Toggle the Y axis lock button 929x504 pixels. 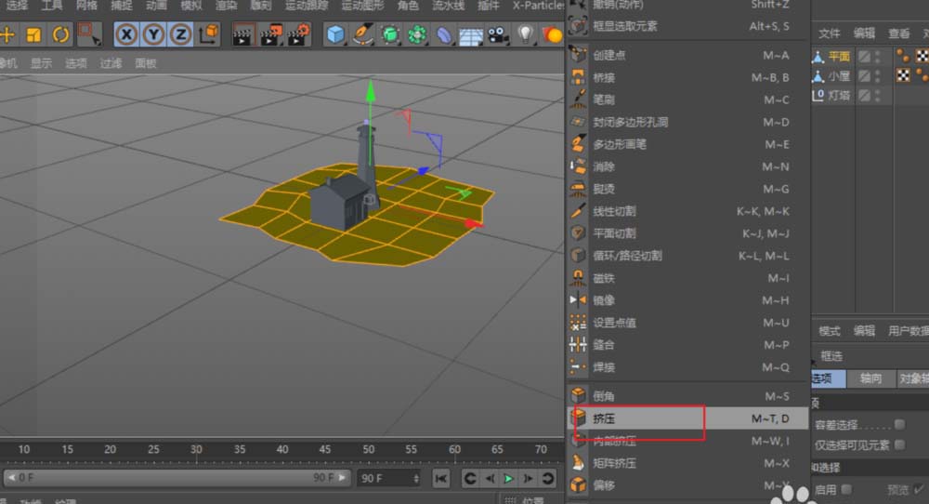(153, 35)
